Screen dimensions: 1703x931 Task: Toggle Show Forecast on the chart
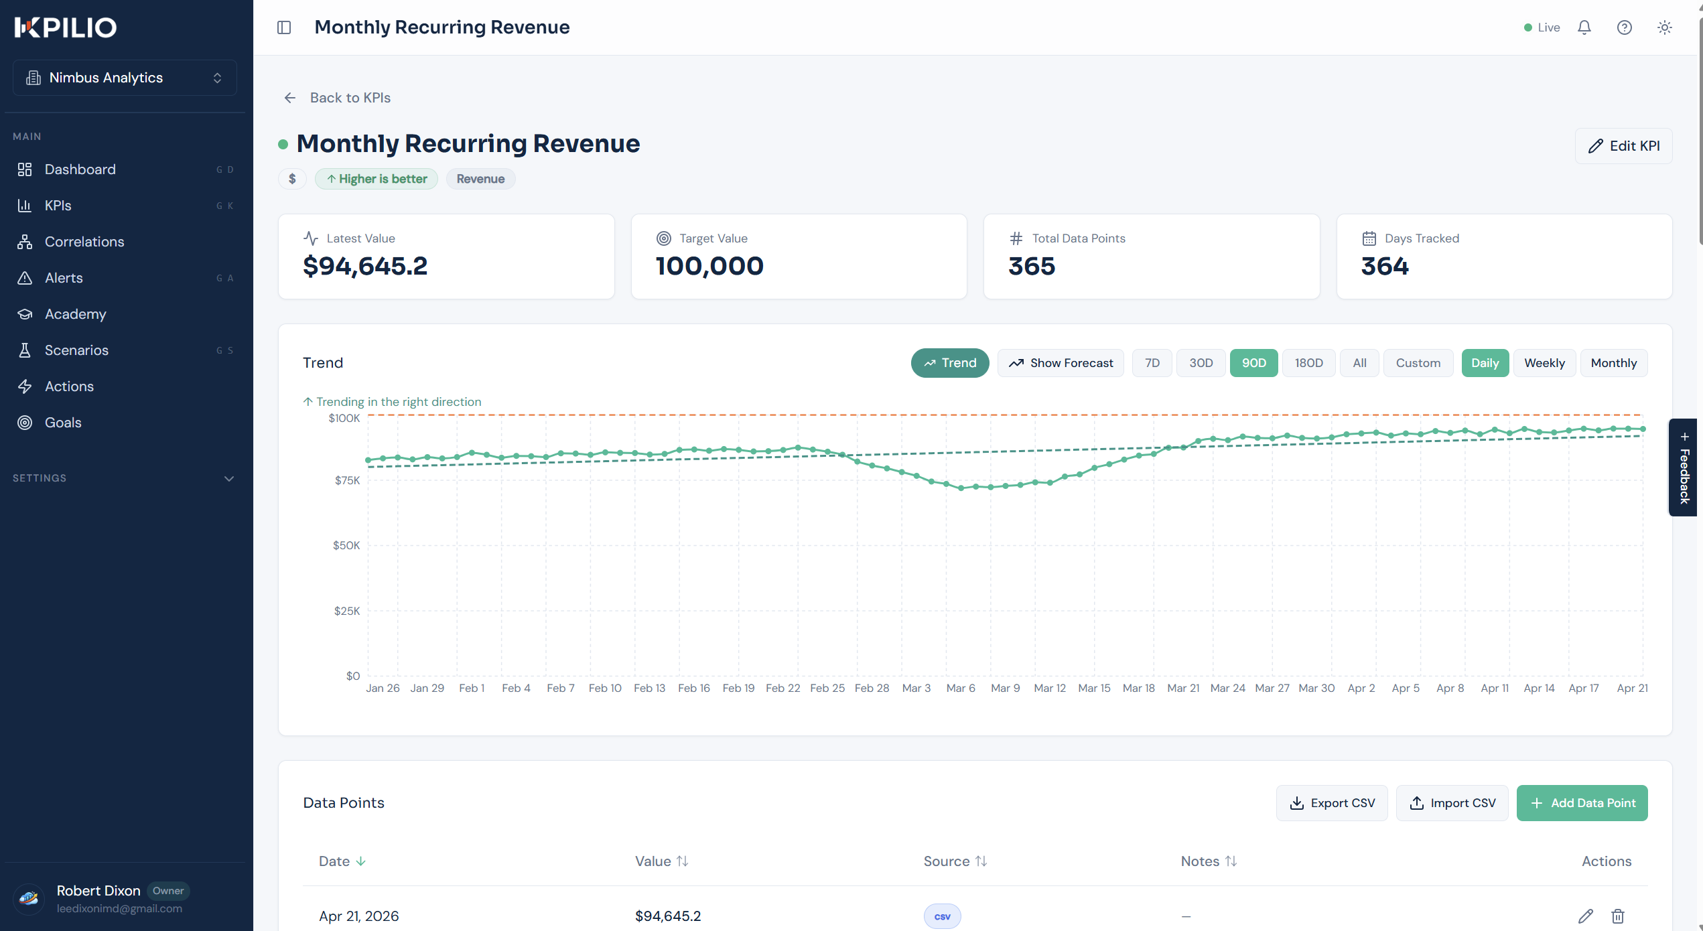(x=1061, y=363)
